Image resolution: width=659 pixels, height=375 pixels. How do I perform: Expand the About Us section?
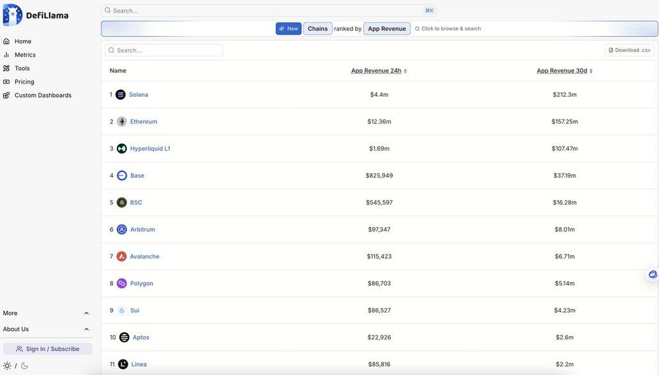click(x=46, y=329)
